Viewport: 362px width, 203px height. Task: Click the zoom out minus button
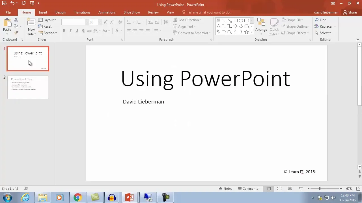[x=308, y=189]
